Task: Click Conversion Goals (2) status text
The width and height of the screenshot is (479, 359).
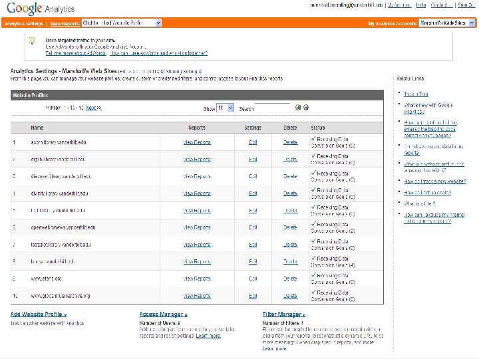Action: tap(333, 231)
